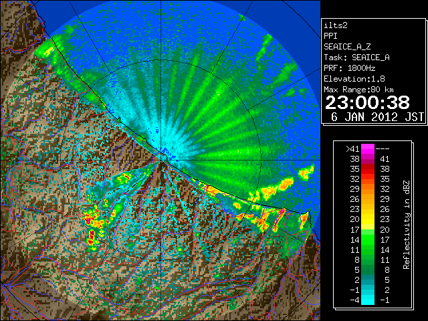The width and height of the screenshot is (428, 321).
Task: Click the 'Task: SEAICE_A' line
Action: point(356,58)
